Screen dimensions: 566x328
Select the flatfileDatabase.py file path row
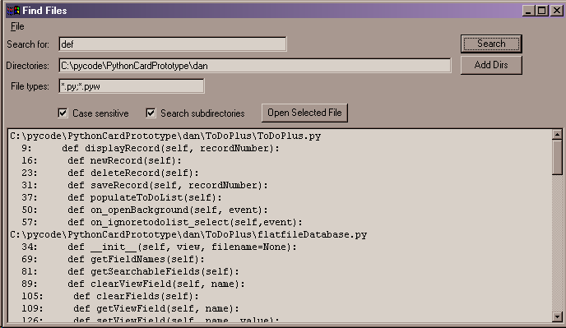pyautogui.click(x=188, y=234)
